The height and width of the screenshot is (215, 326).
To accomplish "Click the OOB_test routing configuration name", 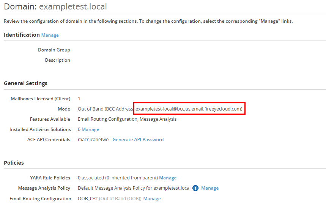I will click(x=88, y=199).
